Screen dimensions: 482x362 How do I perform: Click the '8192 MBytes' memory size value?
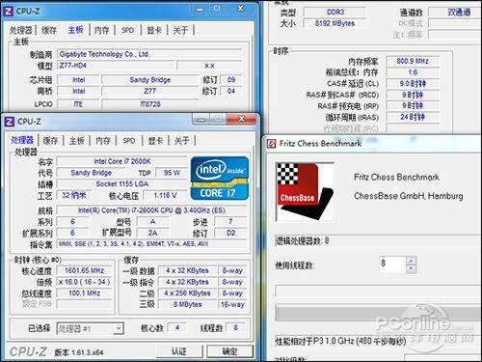point(335,23)
